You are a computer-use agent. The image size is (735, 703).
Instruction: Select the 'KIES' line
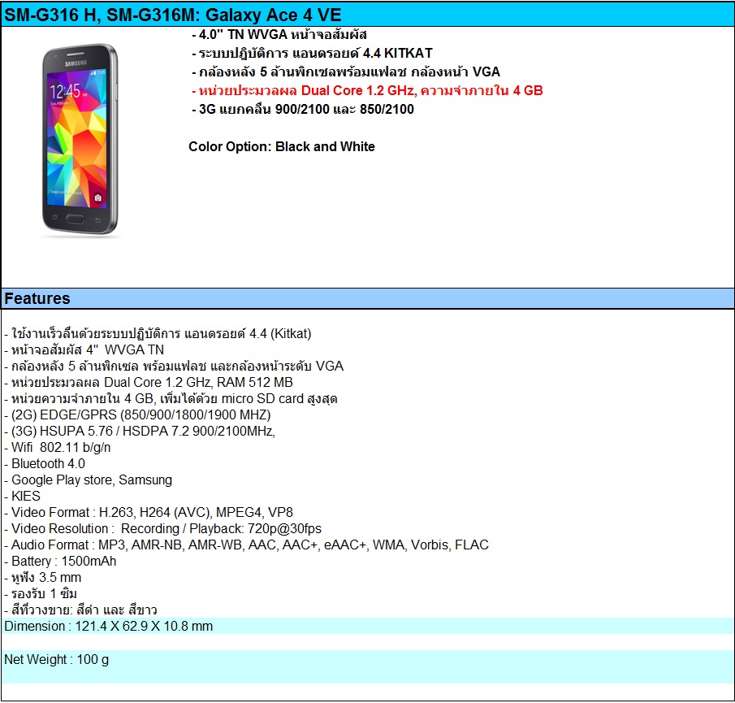click(x=23, y=497)
